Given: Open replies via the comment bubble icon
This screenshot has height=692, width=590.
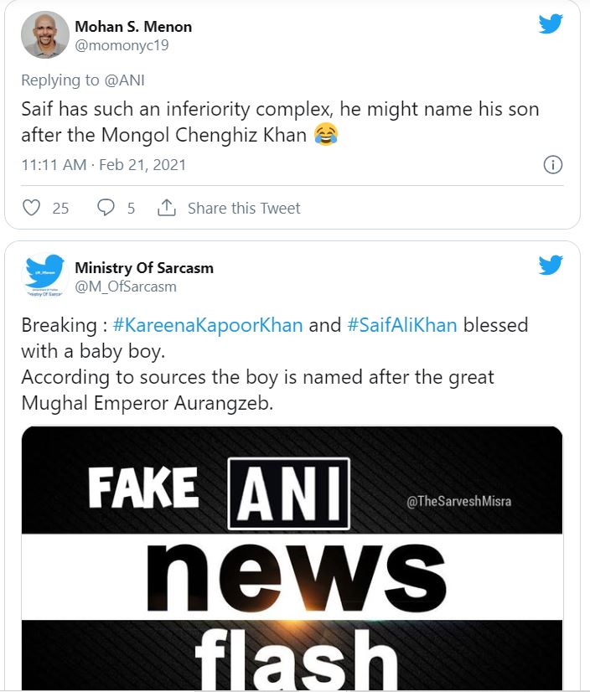Looking at the screenshot, I should click(106, 208).
